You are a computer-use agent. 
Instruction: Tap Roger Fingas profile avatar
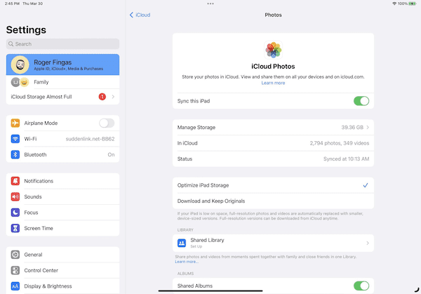[x=20, y=65]
